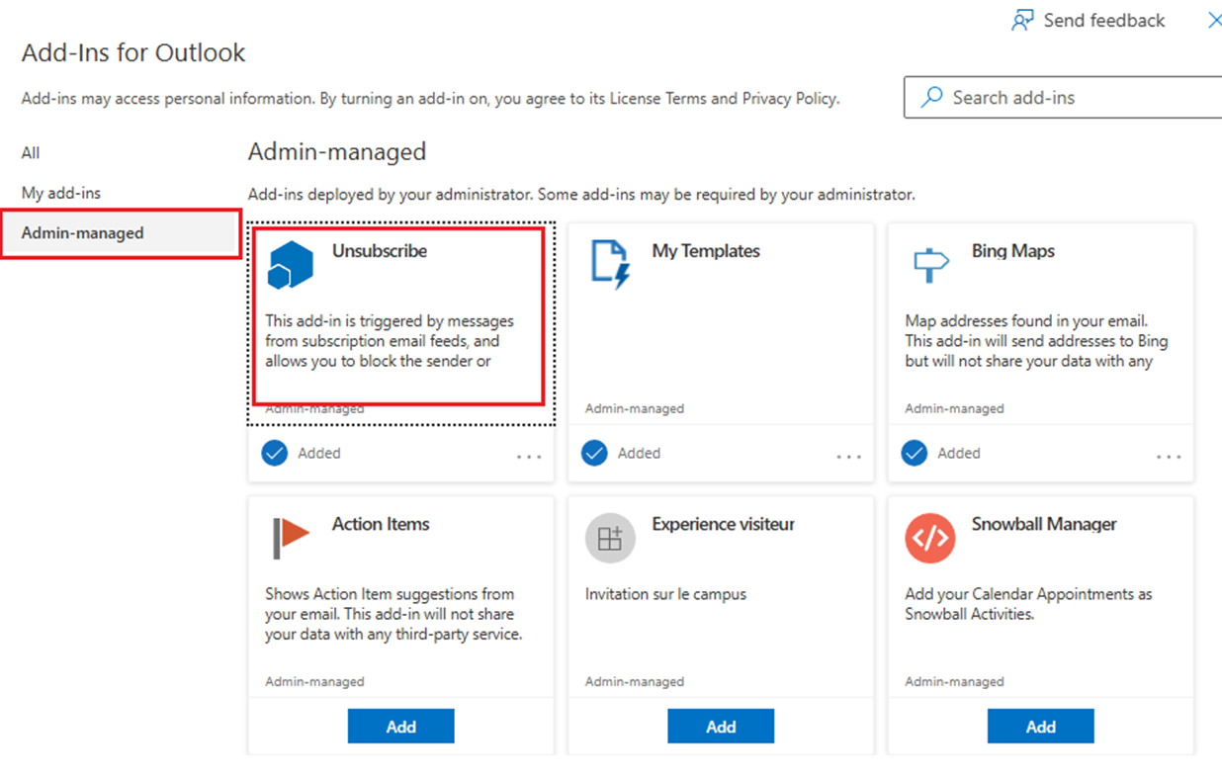
Task: Open more options for My Templates
Action: (x=848, y=457)
